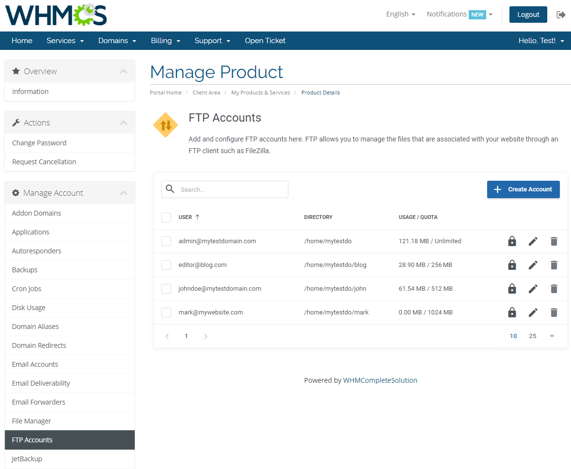This screenshot has height=469, width=571.
Task: Set the table page size to 25
Action: [532, 335]
